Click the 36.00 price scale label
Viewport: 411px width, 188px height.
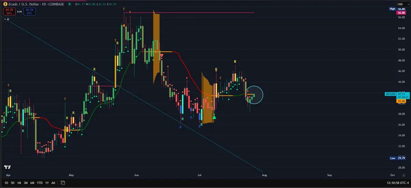[x=401, y=125]
